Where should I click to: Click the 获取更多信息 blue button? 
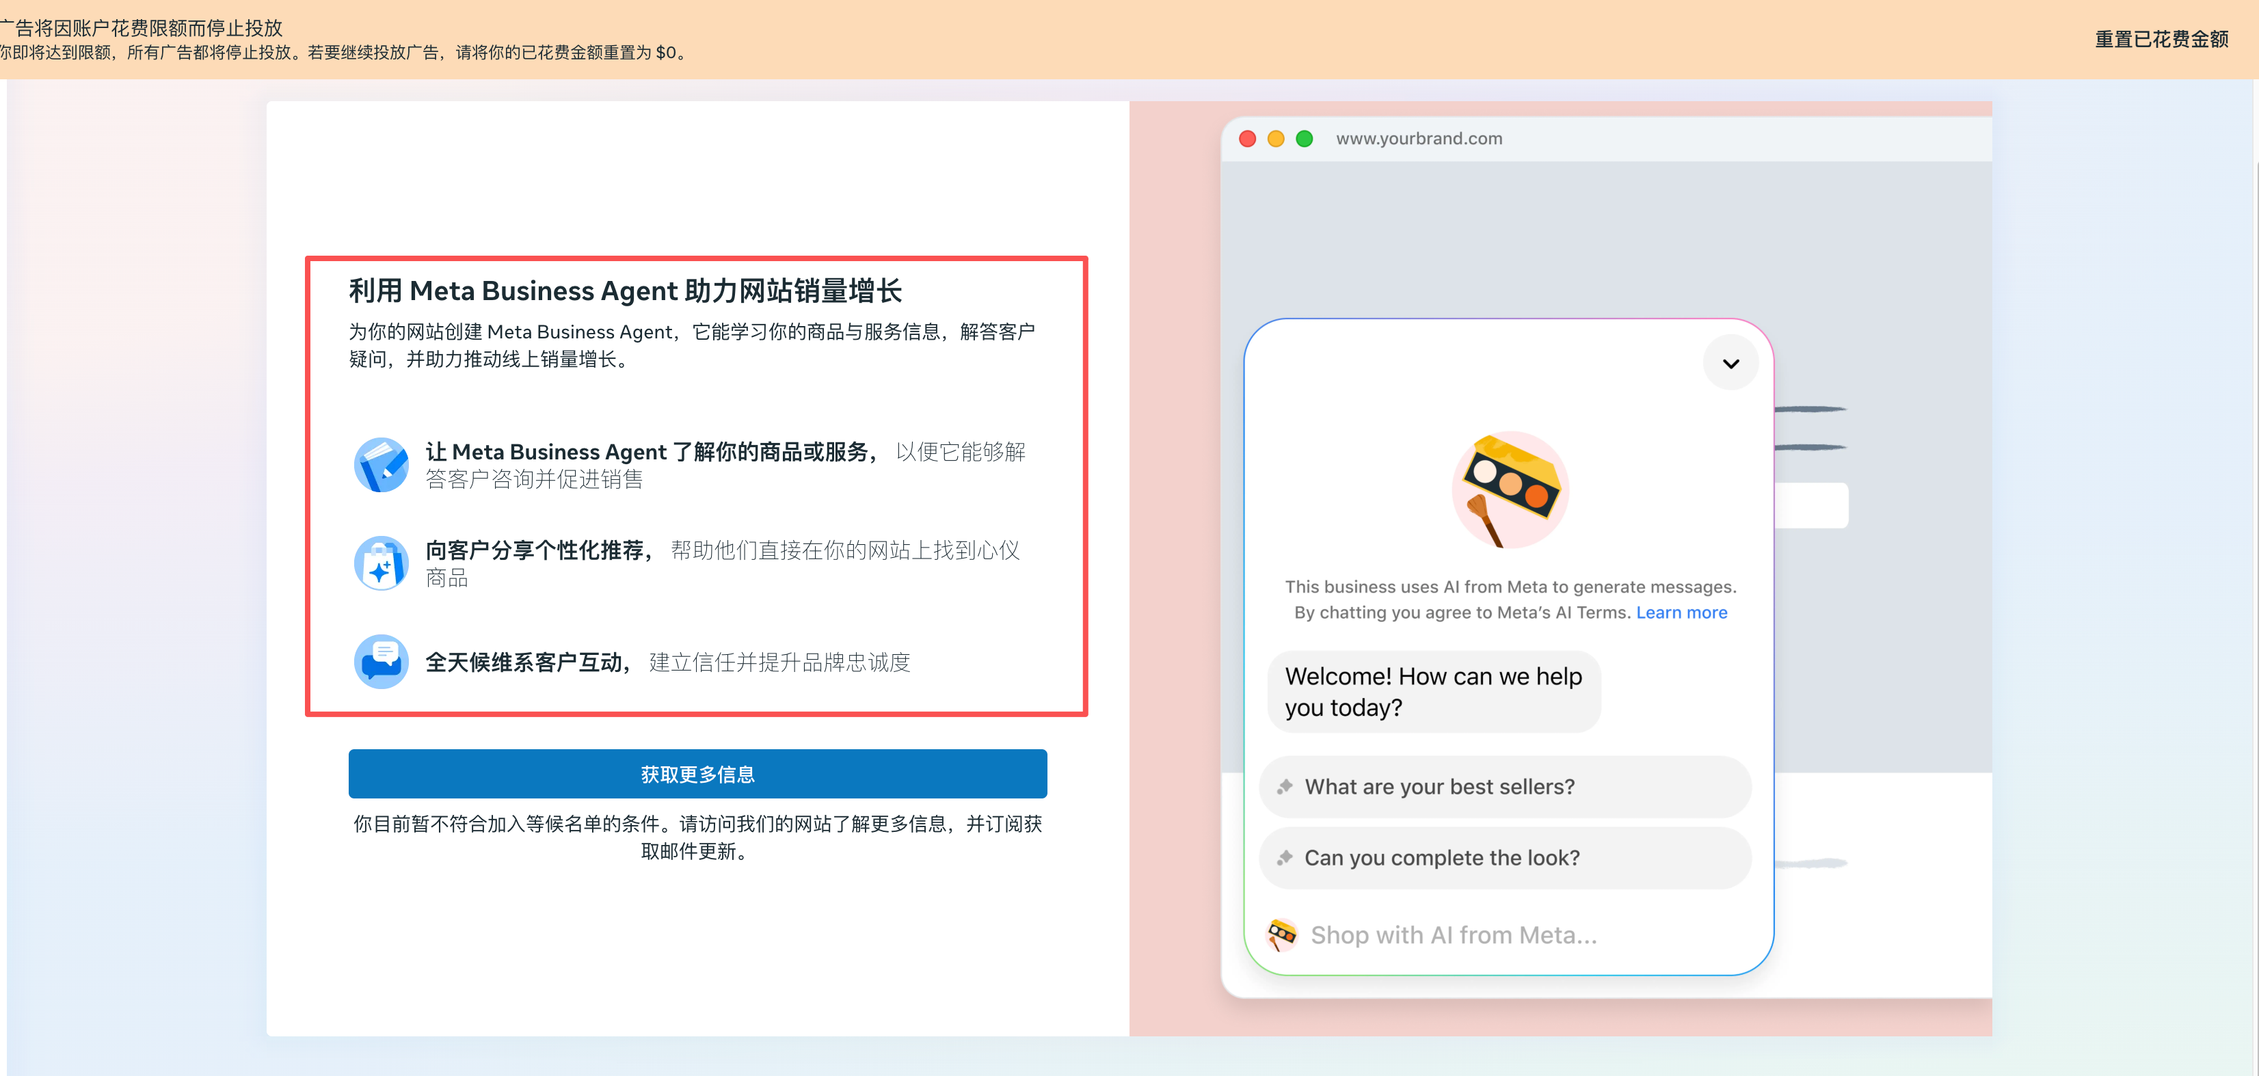pos(697,773)
